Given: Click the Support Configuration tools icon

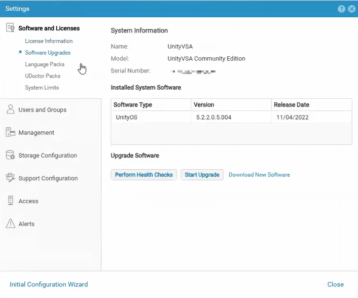Looking at the screenshot, I should point(10,178).
